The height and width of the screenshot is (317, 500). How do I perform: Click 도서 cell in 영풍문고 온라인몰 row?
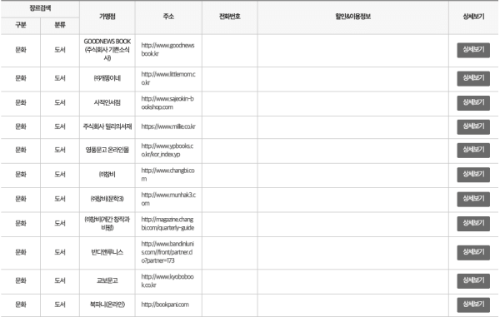click(60, 150)
